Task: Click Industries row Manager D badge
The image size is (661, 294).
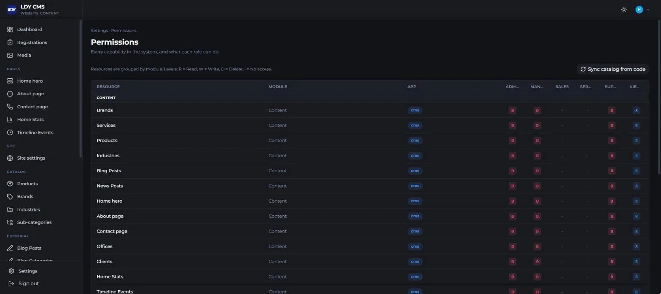Action: pos(537,156)
